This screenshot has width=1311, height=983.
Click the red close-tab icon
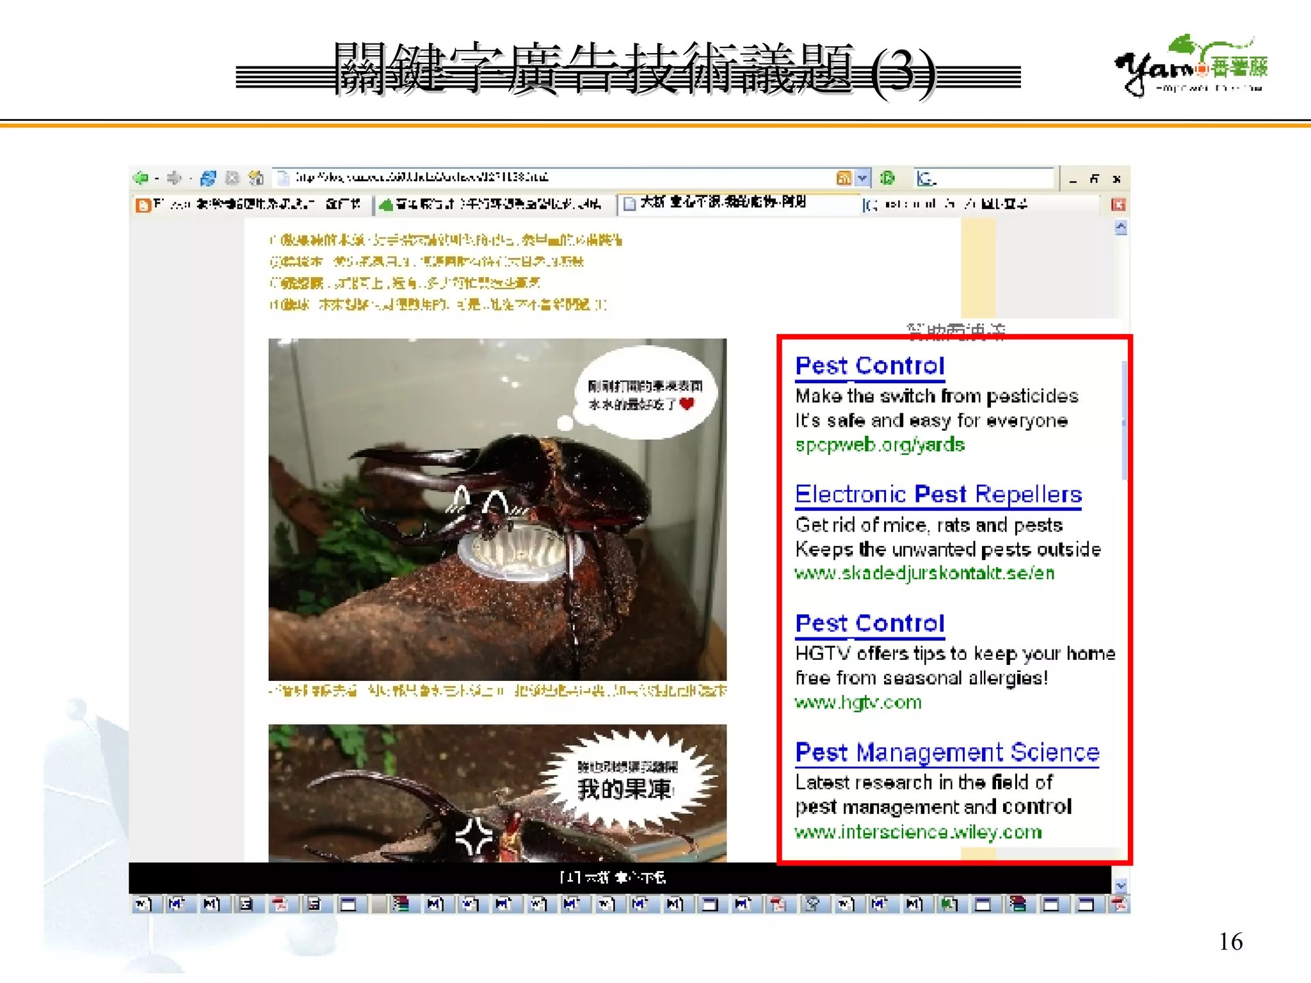pos(1118,205)
